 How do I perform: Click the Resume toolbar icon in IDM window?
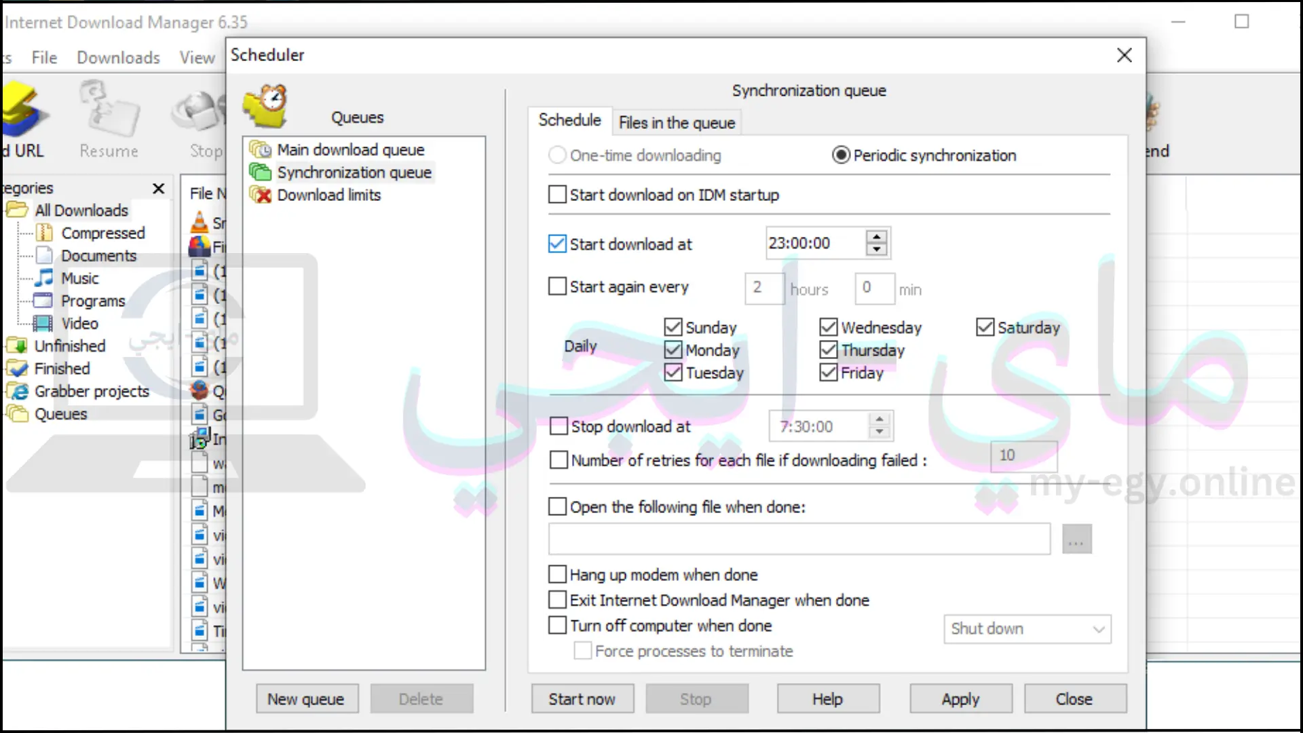(x=109, y=109)
